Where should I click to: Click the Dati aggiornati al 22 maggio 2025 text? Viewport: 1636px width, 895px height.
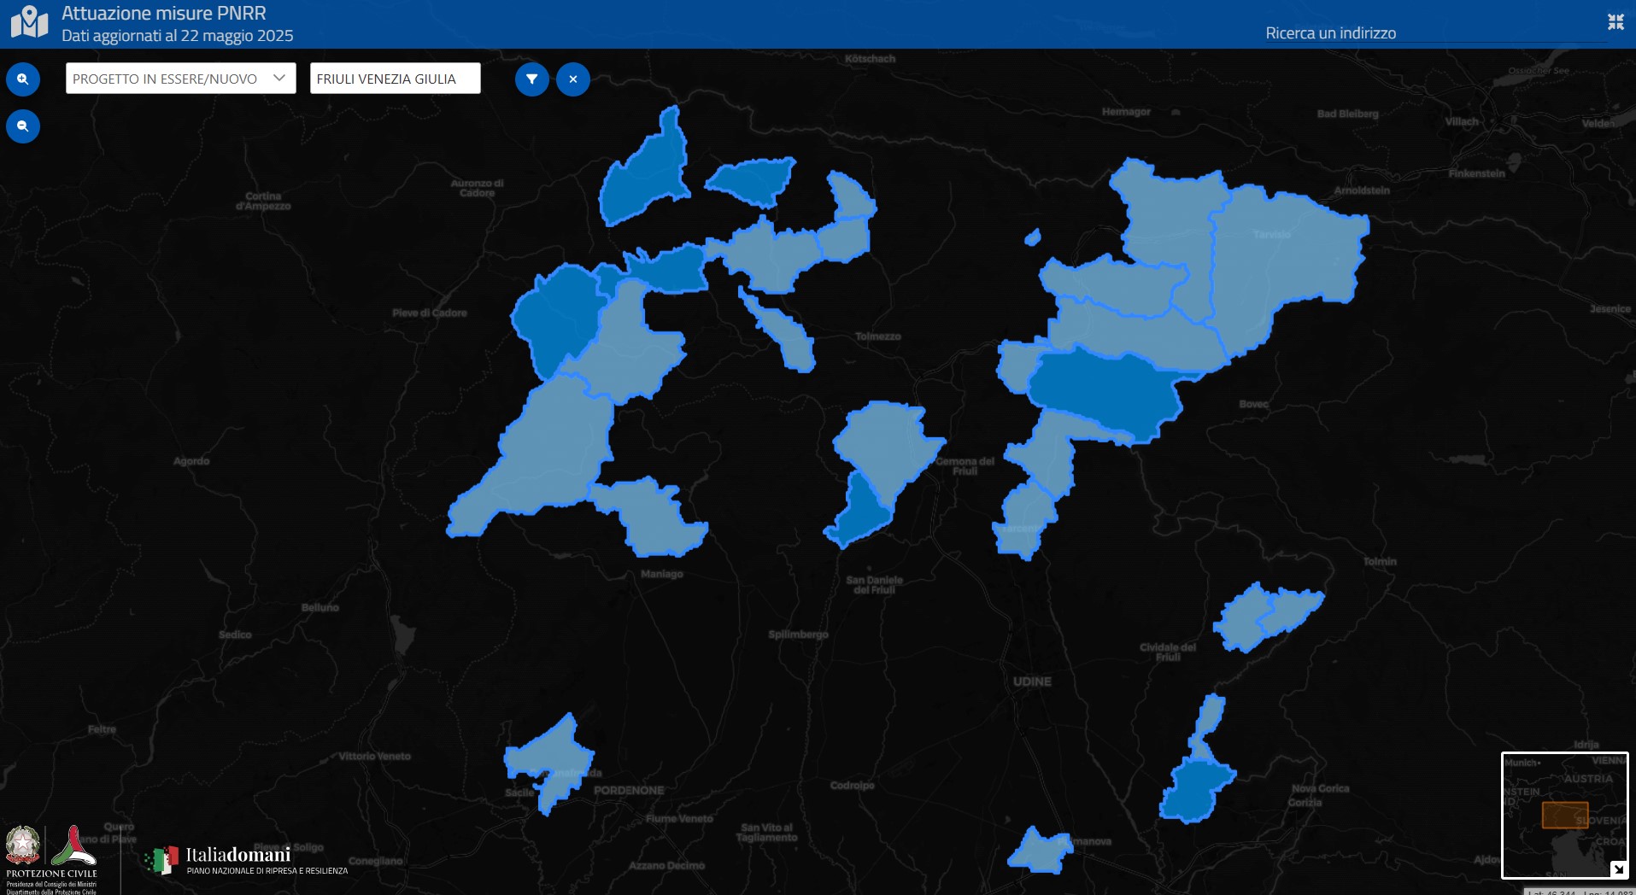[177, 36]
